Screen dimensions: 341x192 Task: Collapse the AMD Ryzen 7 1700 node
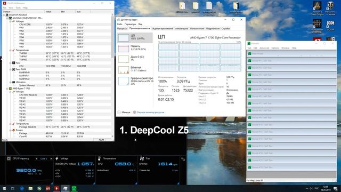7,89
